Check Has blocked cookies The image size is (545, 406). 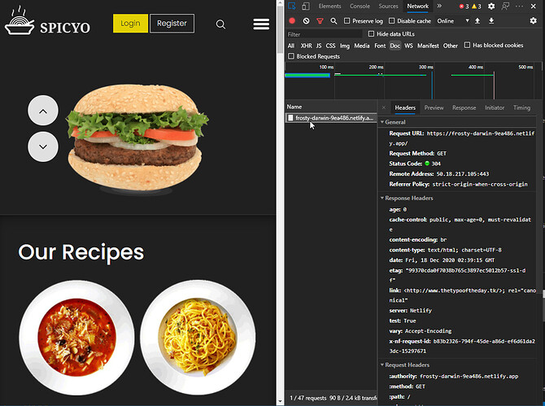tap(467, 45)
